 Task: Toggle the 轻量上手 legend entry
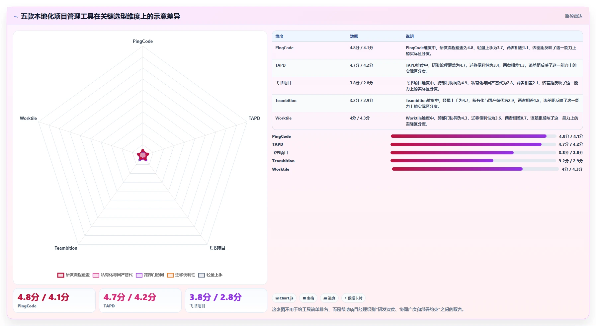210,275
